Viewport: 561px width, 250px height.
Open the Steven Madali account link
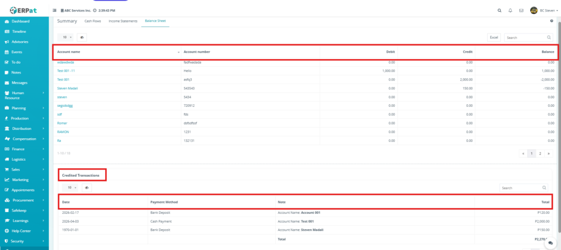coord(68,88)
